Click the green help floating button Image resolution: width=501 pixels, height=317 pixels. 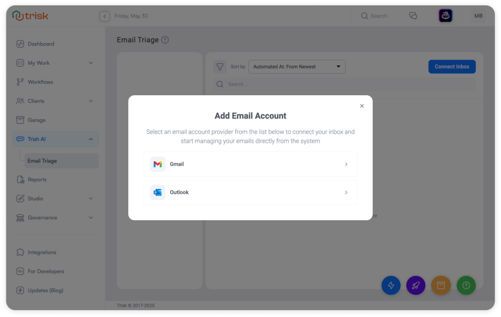[466, 285]
